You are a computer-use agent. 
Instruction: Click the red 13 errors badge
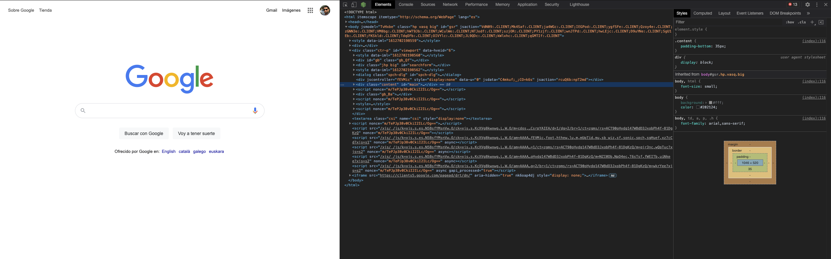(x=793, y=5)
